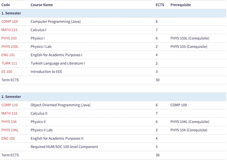Screen dimensions: 227x160
Task: Open the COMP 110 course link
Action: click(x=10, y=105)
